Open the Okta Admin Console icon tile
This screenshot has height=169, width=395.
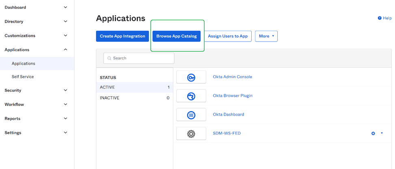[x=191, y=77]
